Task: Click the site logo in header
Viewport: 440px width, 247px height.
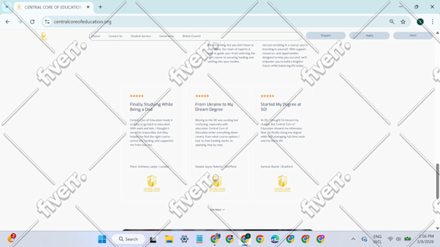Action: pos(43,36)
